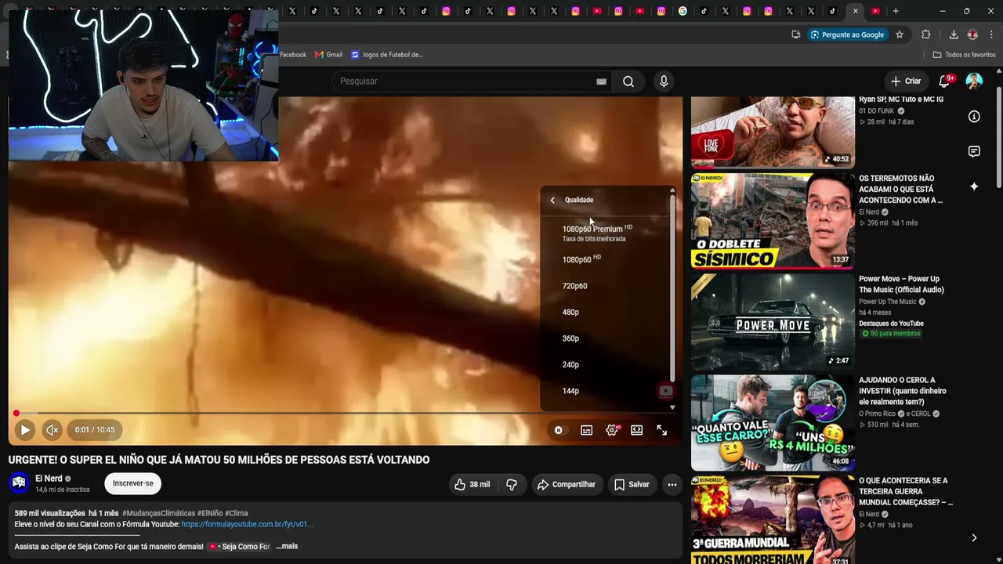Click the install app icon in address bar
This screenshot has width=1003, height=564.
pos(796,34)
